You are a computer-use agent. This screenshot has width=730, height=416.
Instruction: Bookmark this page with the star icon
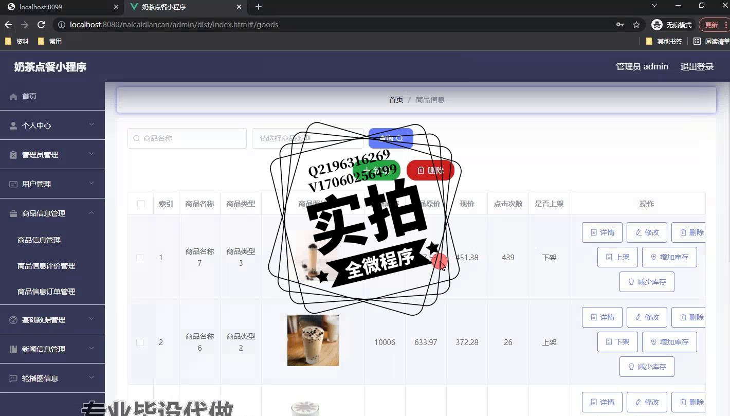(x=636, y=25)
